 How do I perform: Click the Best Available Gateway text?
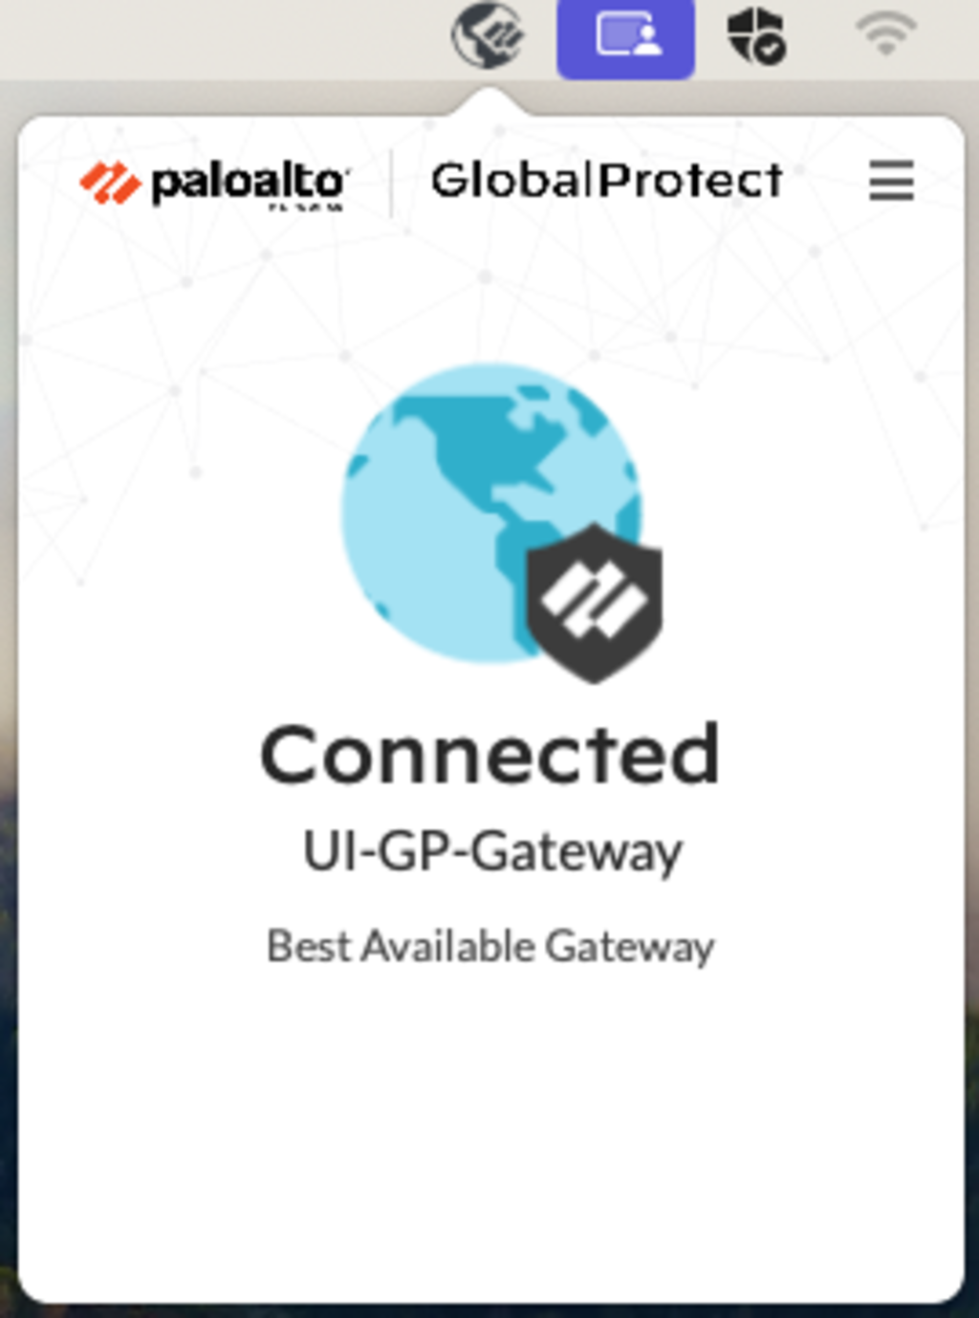490,947
